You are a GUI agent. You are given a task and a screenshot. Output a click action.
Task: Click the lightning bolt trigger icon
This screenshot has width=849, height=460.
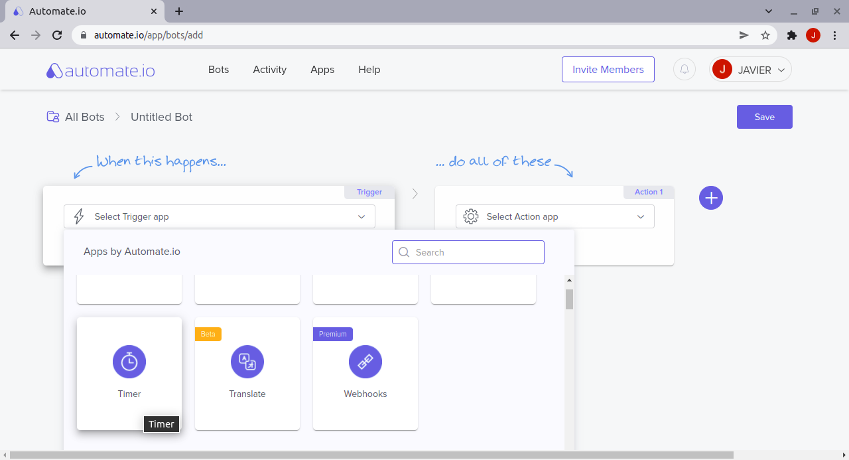pos(79,216)
